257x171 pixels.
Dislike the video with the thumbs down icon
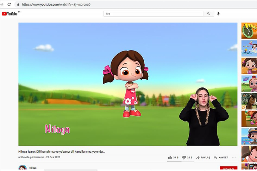(184, 158)
